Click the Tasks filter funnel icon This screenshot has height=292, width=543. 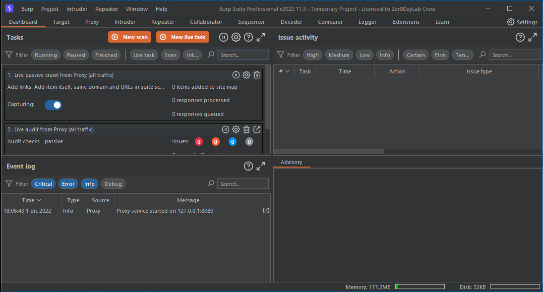coord(9,55)
